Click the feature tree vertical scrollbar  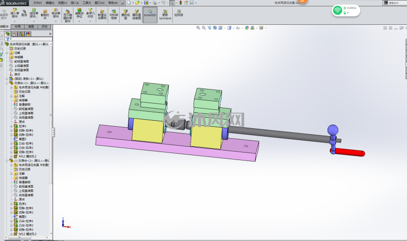pyautogui.click(x=51, y=114)
